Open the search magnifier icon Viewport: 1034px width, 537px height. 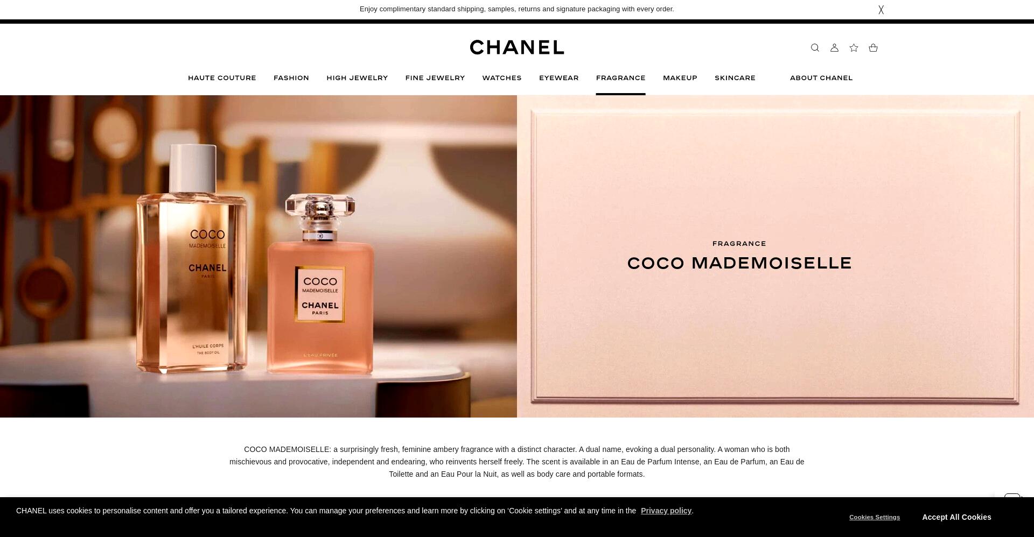[x=815, y=48]
